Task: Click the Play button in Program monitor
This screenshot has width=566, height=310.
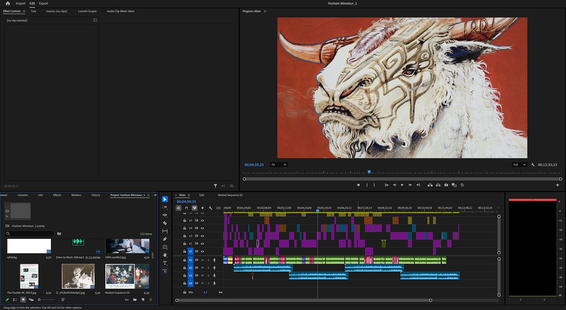Action: 402,185
